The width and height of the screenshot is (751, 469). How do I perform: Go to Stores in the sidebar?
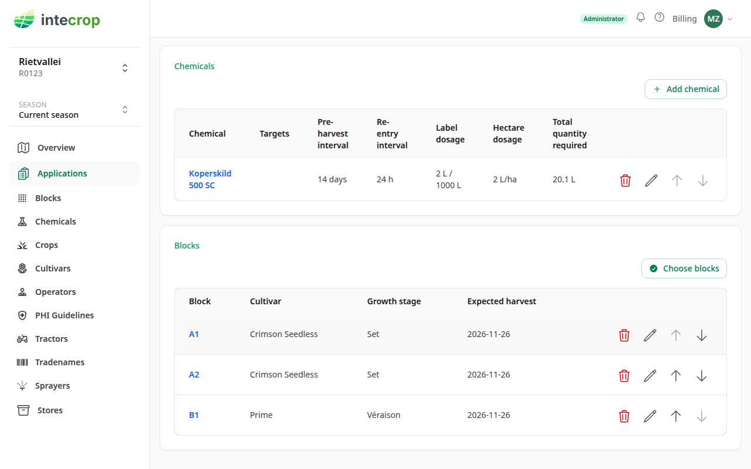coord(75,410)
